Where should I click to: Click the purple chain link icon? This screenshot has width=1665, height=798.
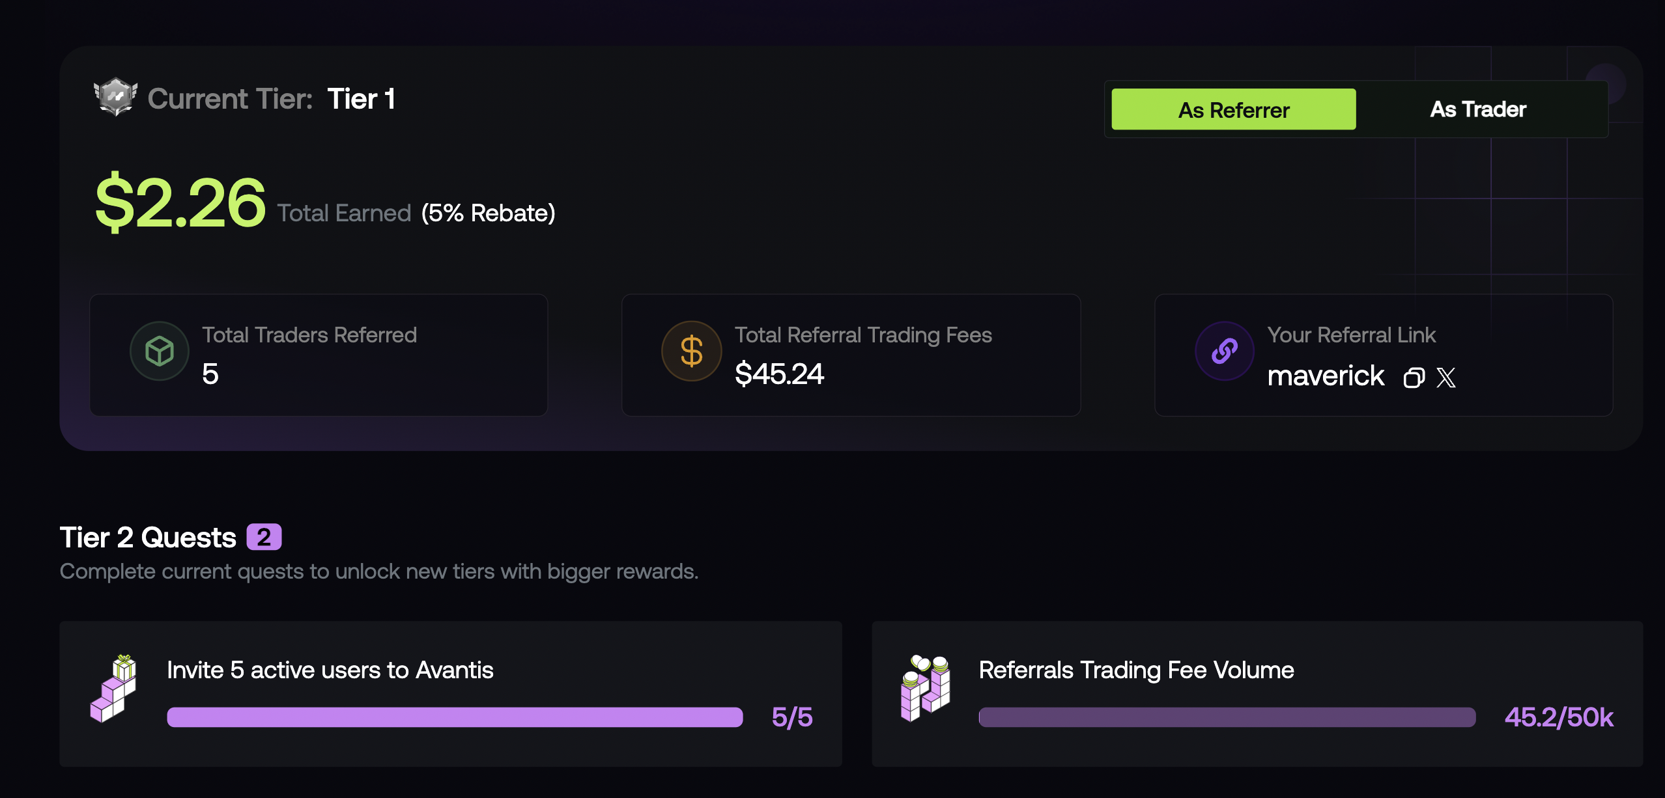1225,351
